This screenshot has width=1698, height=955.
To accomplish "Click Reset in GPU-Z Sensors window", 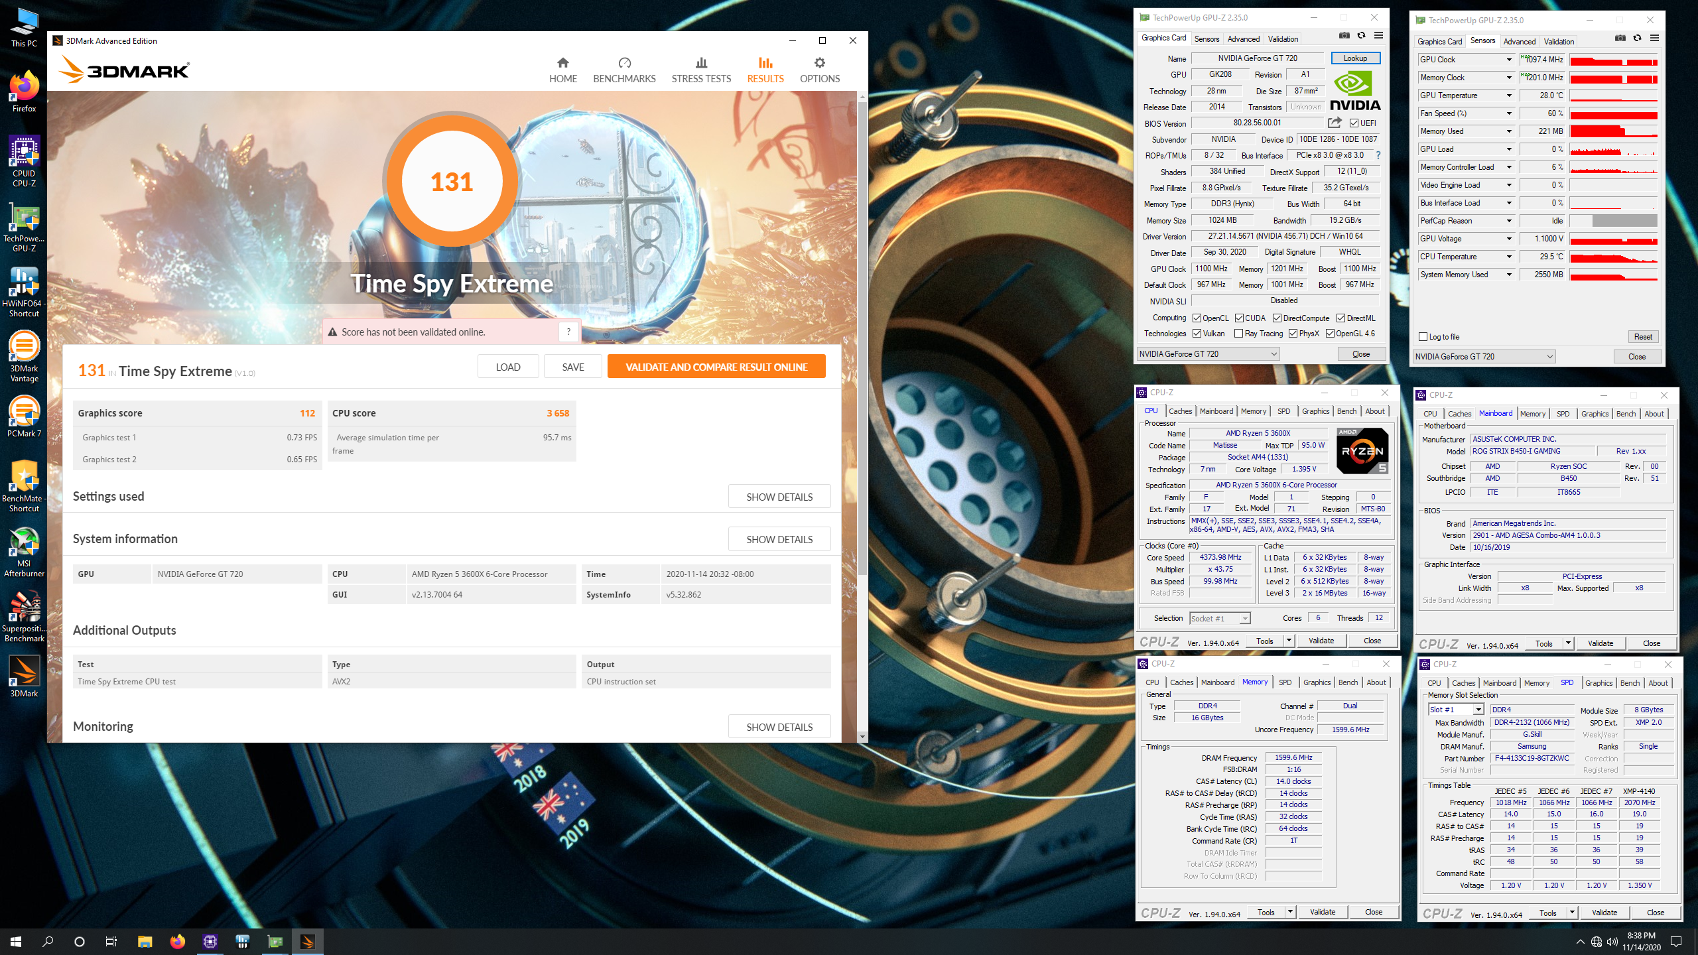I will coord(1643,337).
